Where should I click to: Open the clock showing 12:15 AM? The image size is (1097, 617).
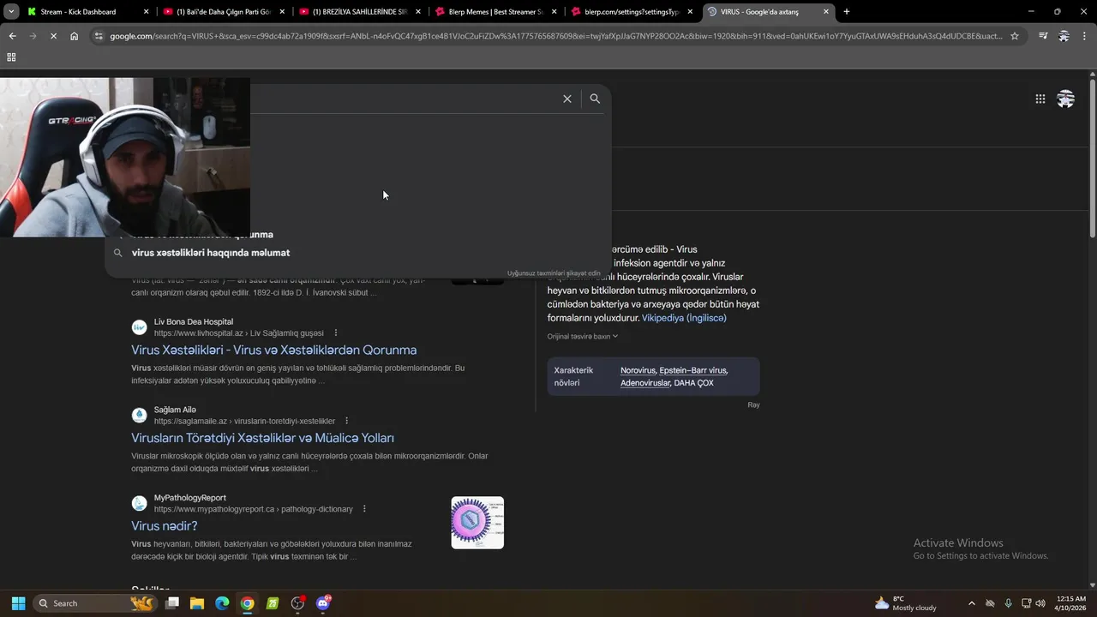[x=1070, y=603]
